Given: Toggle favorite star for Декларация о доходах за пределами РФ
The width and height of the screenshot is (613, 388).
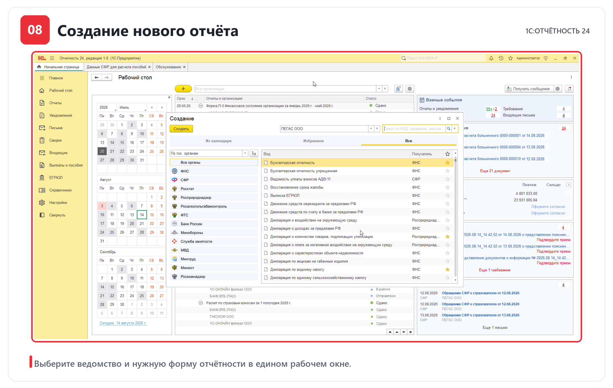Looking at the screenshot, I should coord(448,229).
